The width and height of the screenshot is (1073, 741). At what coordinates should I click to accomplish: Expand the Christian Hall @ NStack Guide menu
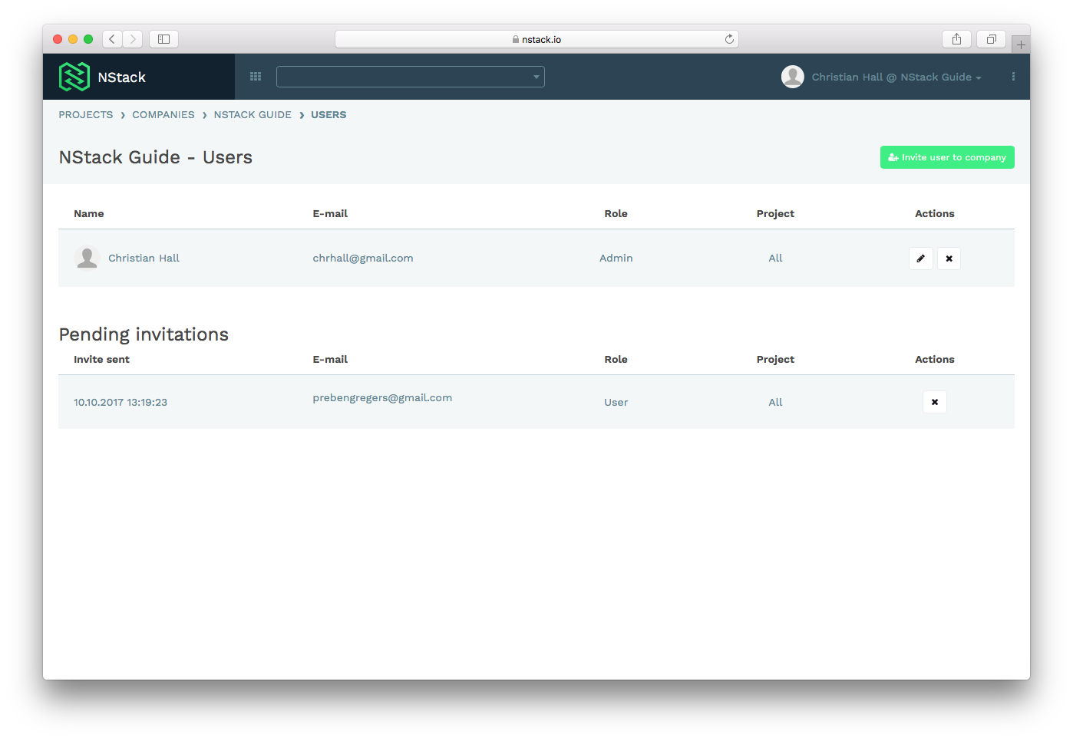[896, 77]
